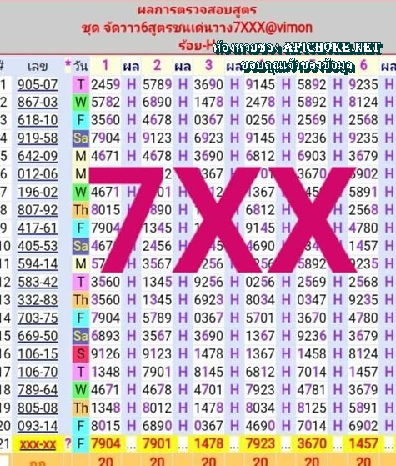Select the 3670 value in yellow prediction row
Viewport: 396px width, 466px height.
312,443
